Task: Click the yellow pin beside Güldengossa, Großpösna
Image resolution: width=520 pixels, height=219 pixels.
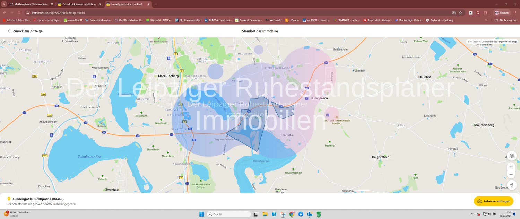Action: tap(9, 199)
